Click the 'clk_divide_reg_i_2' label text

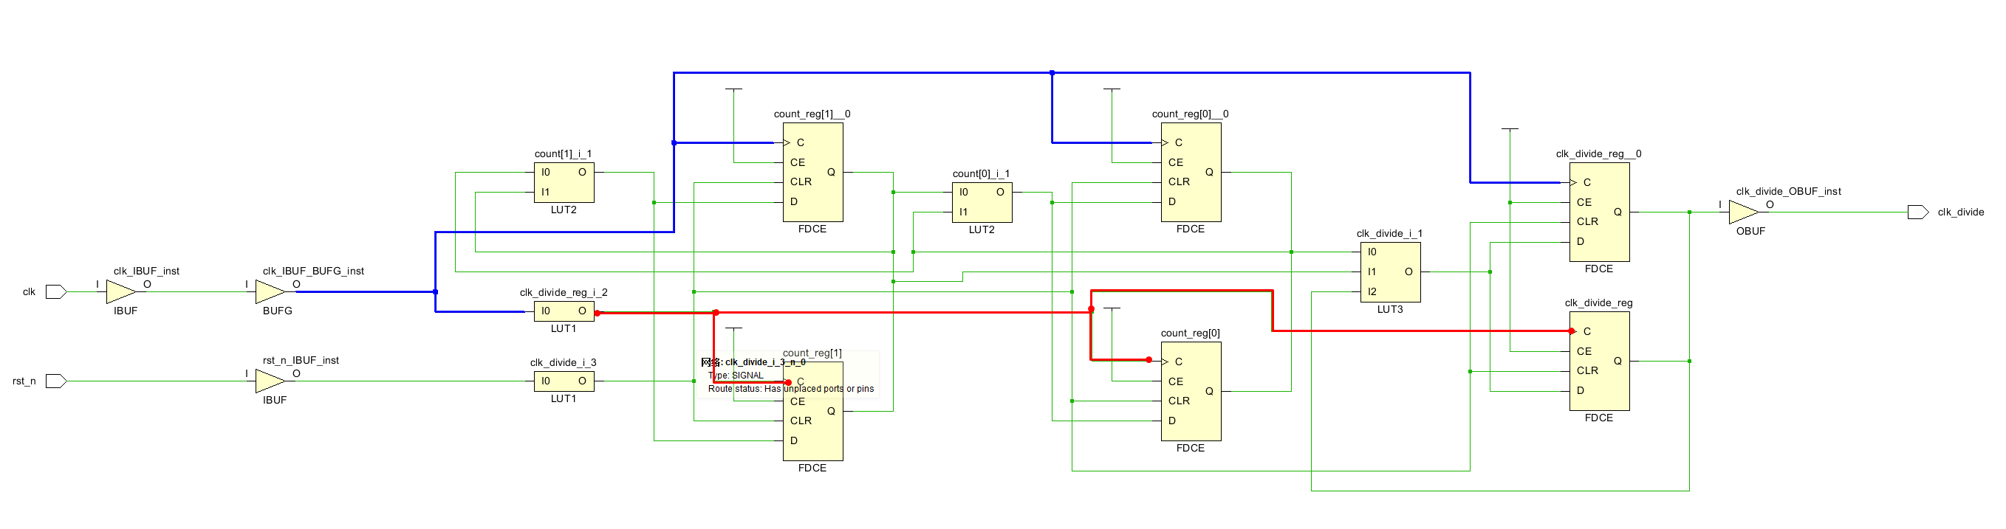click(x=564, y=294)
